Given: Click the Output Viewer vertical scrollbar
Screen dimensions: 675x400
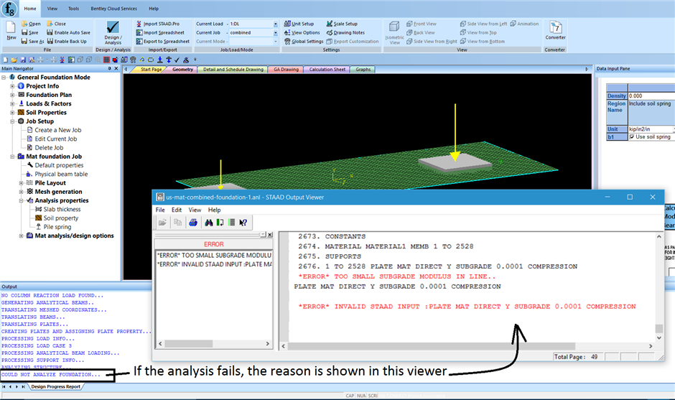Looking at the screenshot, I should [x=658, y=287].
